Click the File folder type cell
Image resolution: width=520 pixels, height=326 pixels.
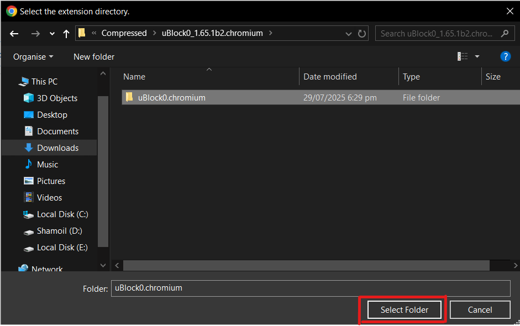tap(421, 97)
